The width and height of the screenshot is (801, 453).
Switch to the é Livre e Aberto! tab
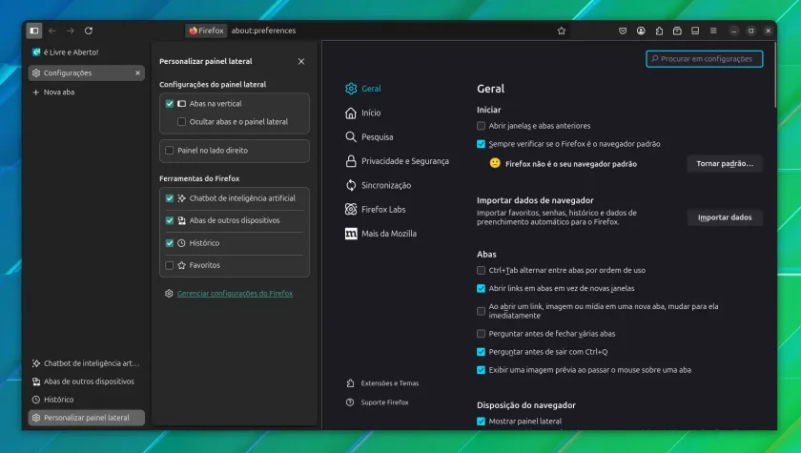click(87, 52)
